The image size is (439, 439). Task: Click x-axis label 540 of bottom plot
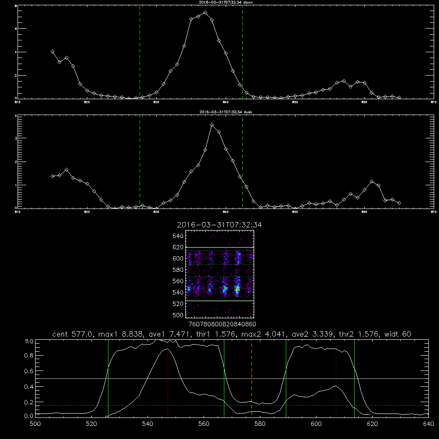148,424
